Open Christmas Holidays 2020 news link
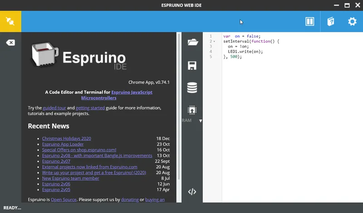The width and height of the screenshot is (363, 213). click(x=66, y=139)
